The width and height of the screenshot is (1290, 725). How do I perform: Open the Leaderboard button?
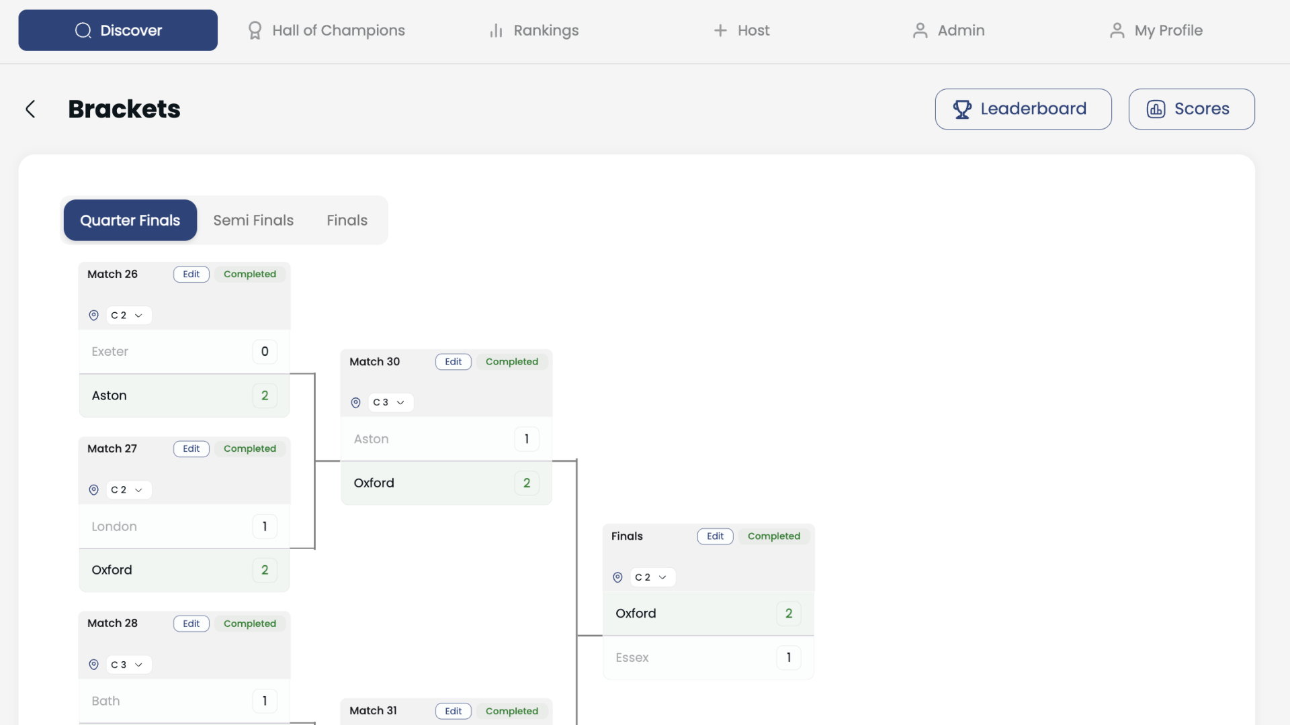pyautogui.click(x=1023, y=109)
